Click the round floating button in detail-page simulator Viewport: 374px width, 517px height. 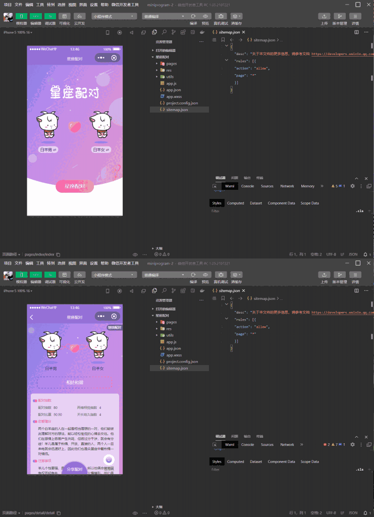tap(109, 459)
